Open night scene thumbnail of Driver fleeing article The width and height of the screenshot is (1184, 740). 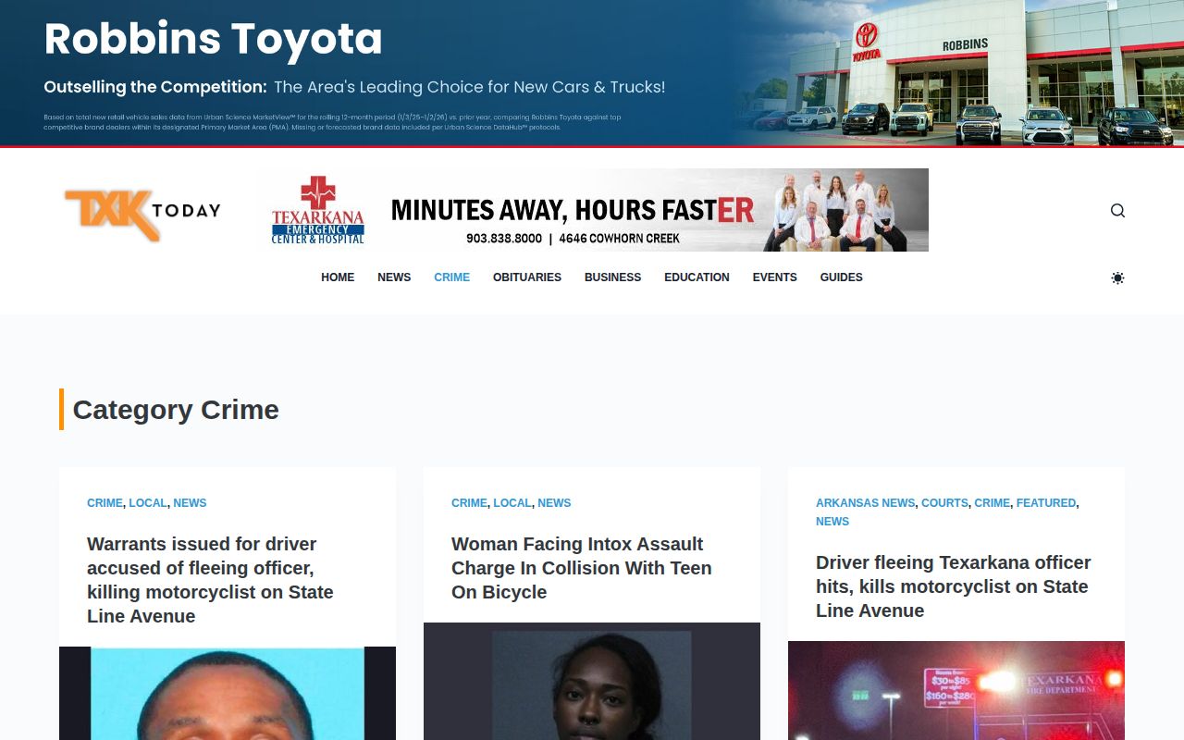956,690
